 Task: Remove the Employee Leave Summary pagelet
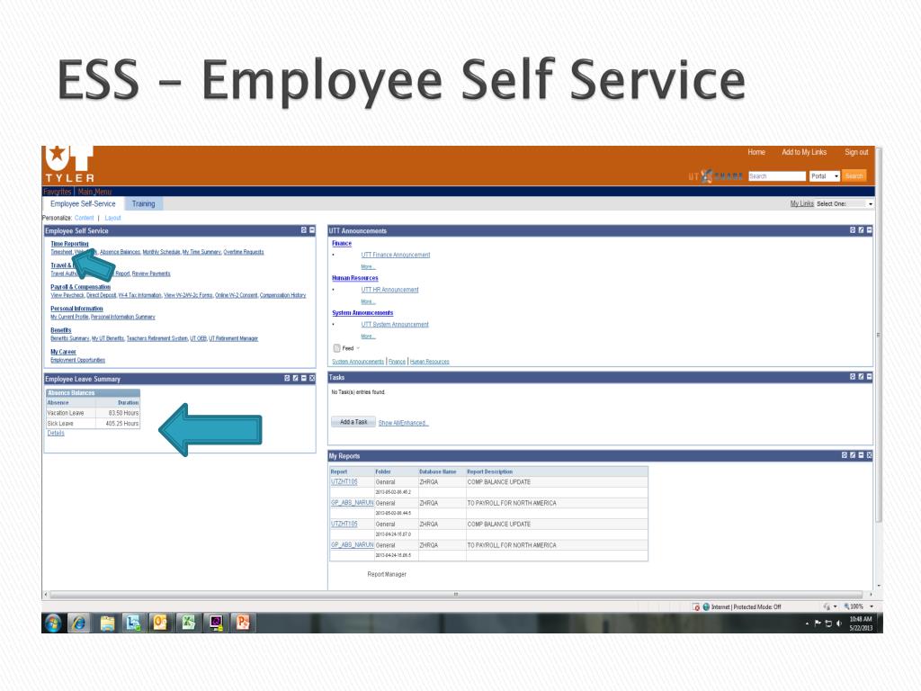[x=312, y=379]
